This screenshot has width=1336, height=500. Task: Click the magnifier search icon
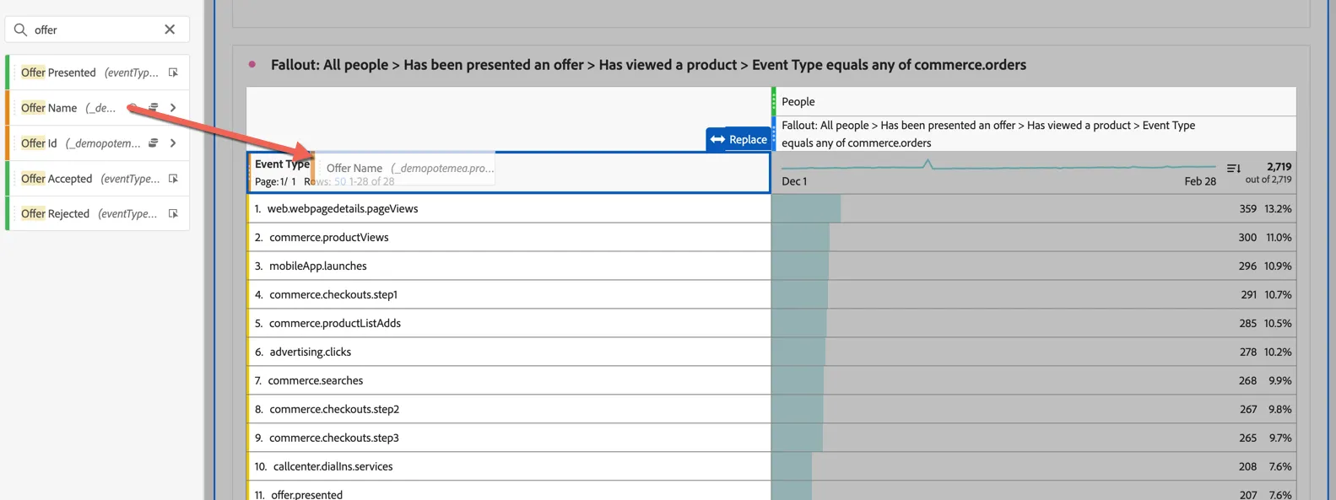pos(20,30)
